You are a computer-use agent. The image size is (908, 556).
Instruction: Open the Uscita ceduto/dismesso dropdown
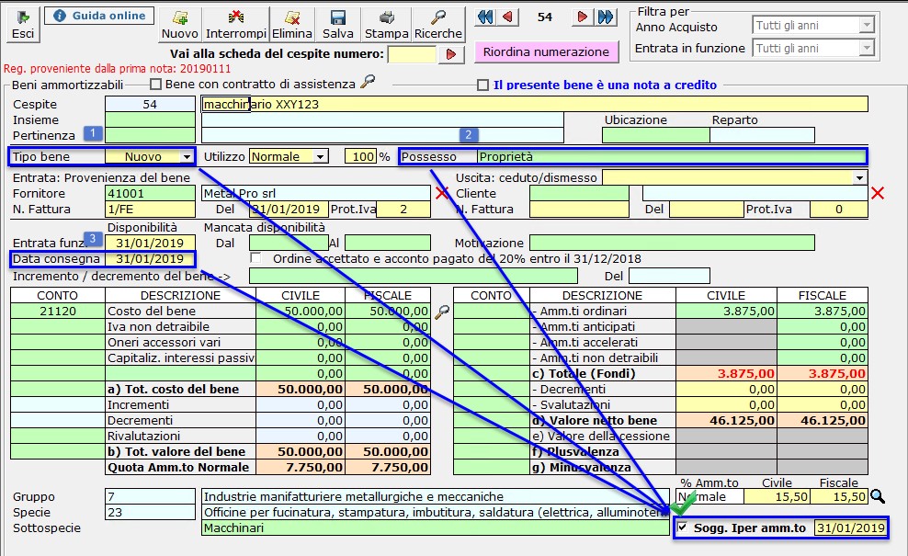tap(860, 177)
